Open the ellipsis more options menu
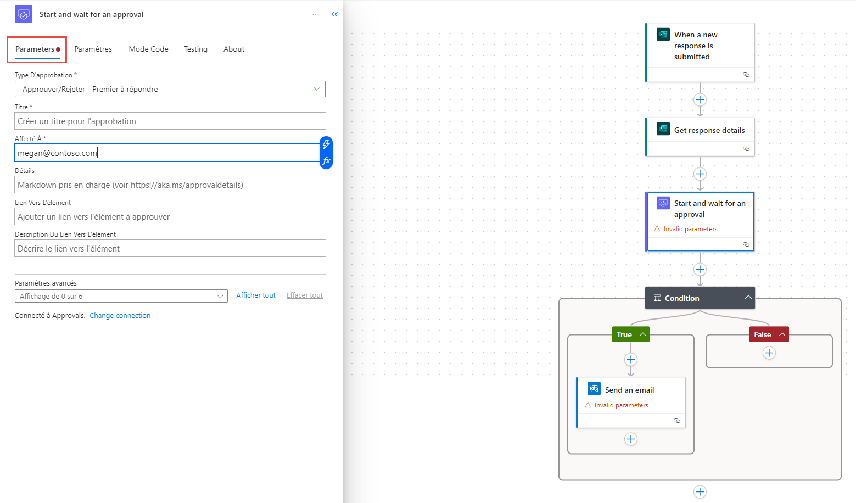 pyautogui.click(x=316, y=14)
